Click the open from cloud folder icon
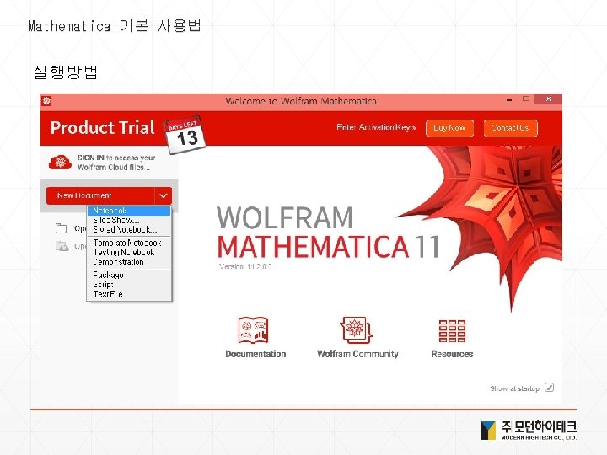The image size is (607, 455). click(x=62, y=246)
